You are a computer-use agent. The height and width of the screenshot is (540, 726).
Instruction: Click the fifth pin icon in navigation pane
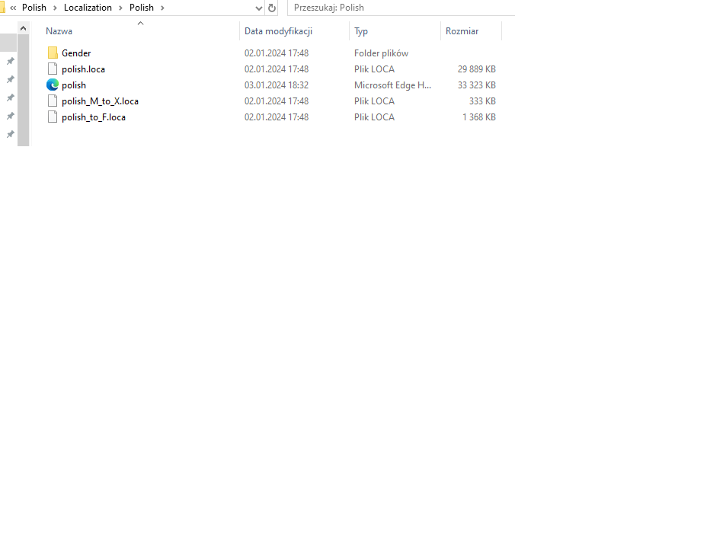10,134
